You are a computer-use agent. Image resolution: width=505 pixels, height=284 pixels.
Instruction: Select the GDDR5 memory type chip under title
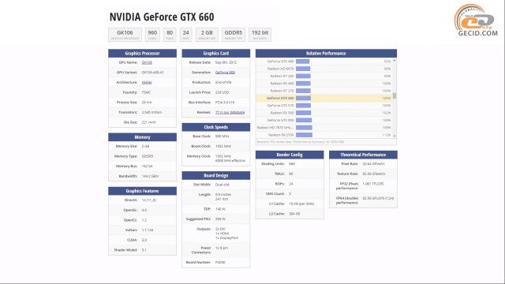pos(234,35)
